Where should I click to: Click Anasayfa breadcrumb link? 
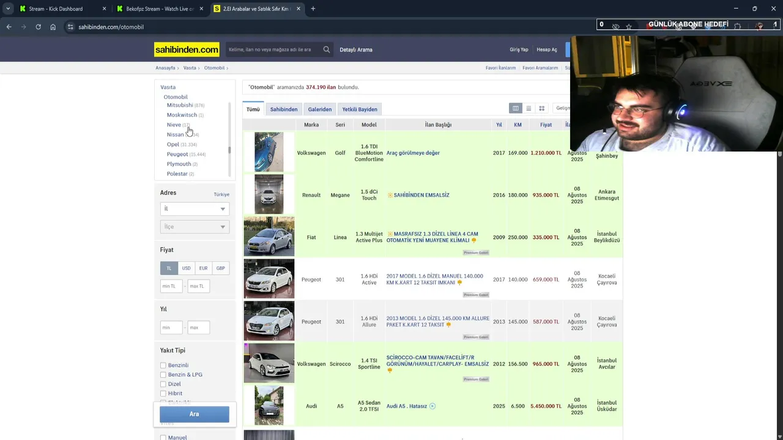(x=165, y=68)
